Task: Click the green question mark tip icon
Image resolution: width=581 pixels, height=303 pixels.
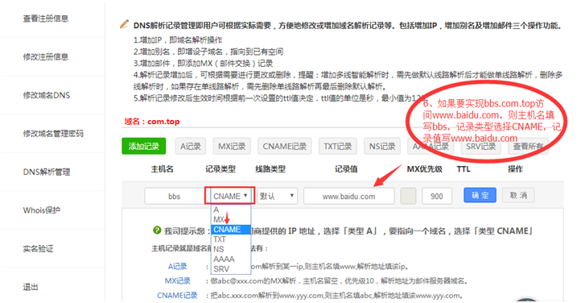Action: (x=157, y=230)
